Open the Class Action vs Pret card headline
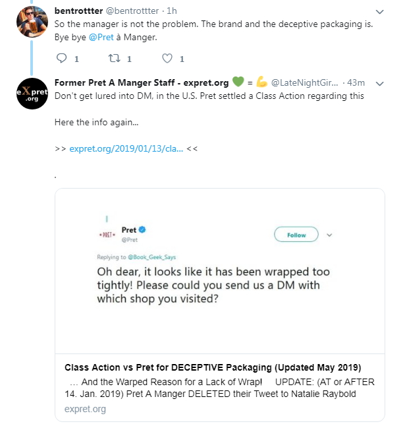Screen dimensions: 405x428 click(213, 367)
